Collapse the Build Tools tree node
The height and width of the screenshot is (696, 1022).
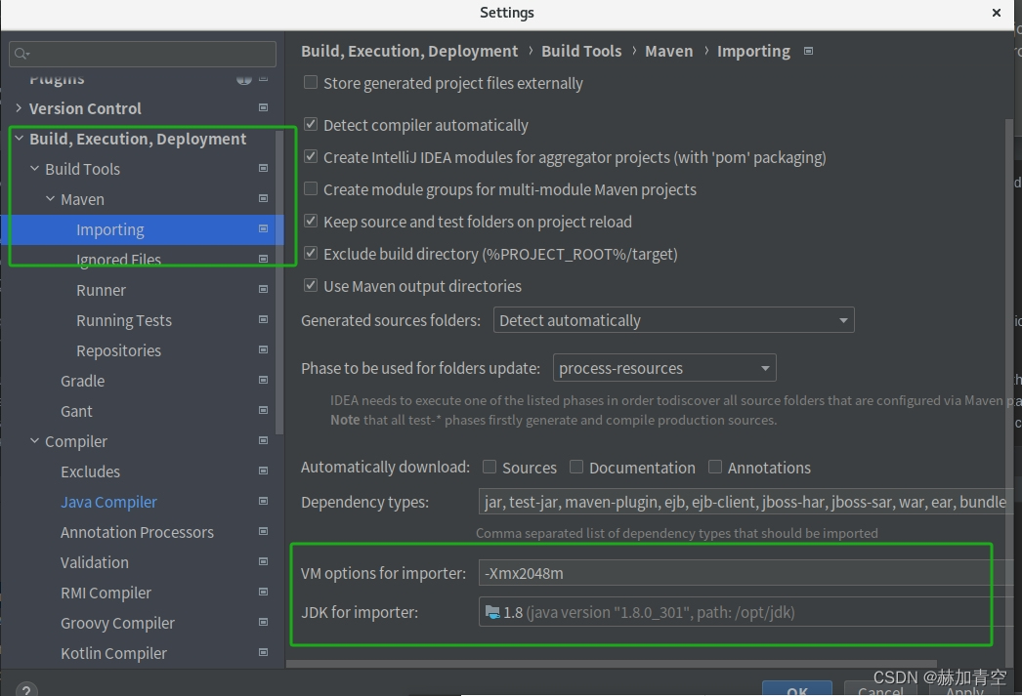[34, 168]
